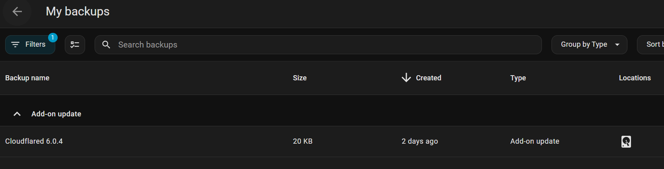Sort by the Type column header

coord(518,78)
